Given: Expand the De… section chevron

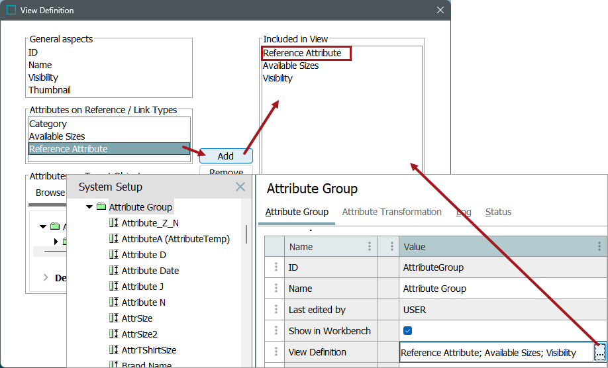Looking at the screenshot, I should pos(46,277).
